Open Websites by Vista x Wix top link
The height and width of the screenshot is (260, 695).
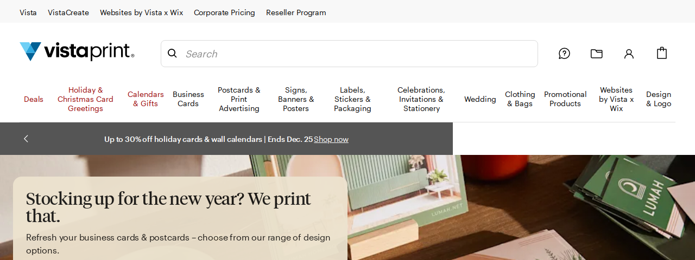[x=142, y=12]
